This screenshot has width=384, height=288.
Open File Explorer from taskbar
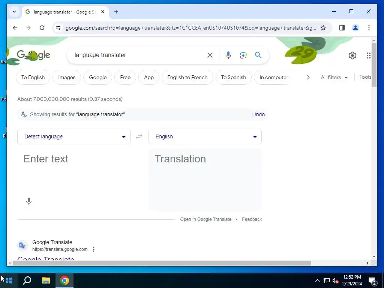[46, 280]
